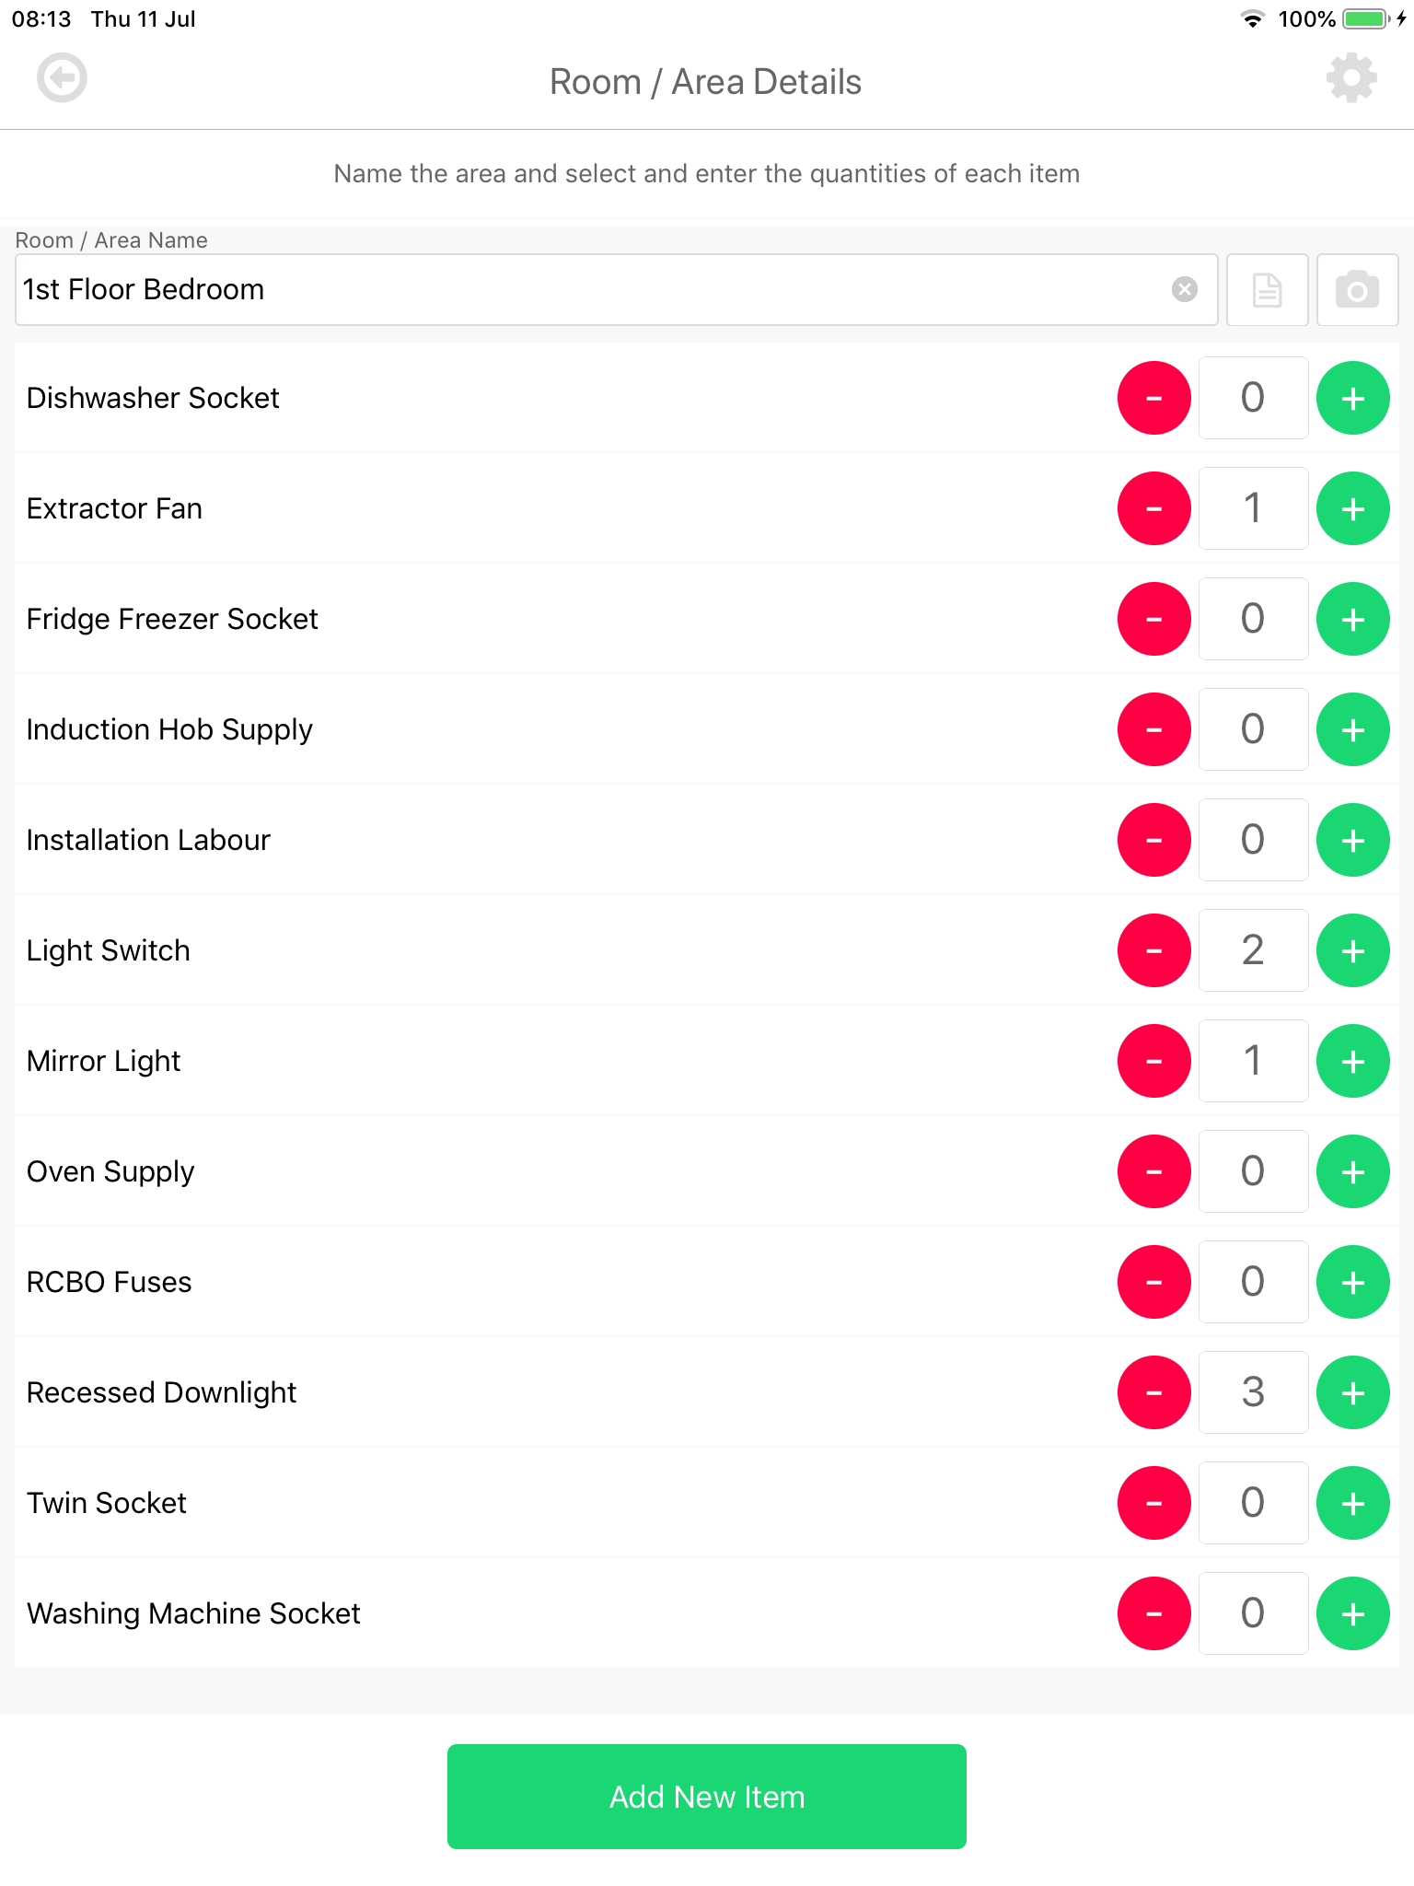Image resolution: width=1414 pixels, height=1886 pixels.
Task: Open settings via the gear icon
Action: (1351, 78)
